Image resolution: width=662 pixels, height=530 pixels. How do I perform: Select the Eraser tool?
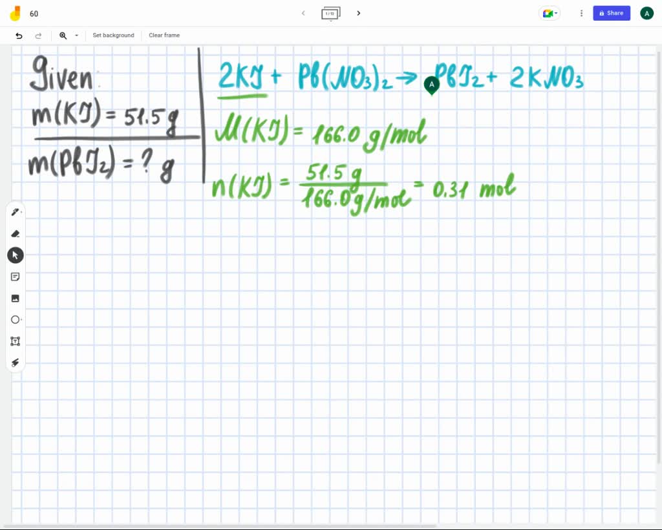pyautogui.click(x=15, y=233)
